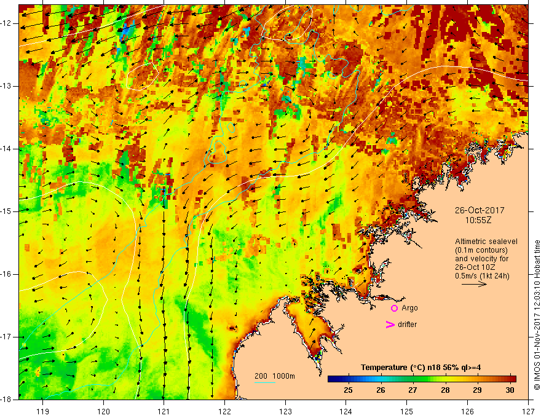Click the colorbar tick label "26"
The image size is (541, 418).
[381, 390]
